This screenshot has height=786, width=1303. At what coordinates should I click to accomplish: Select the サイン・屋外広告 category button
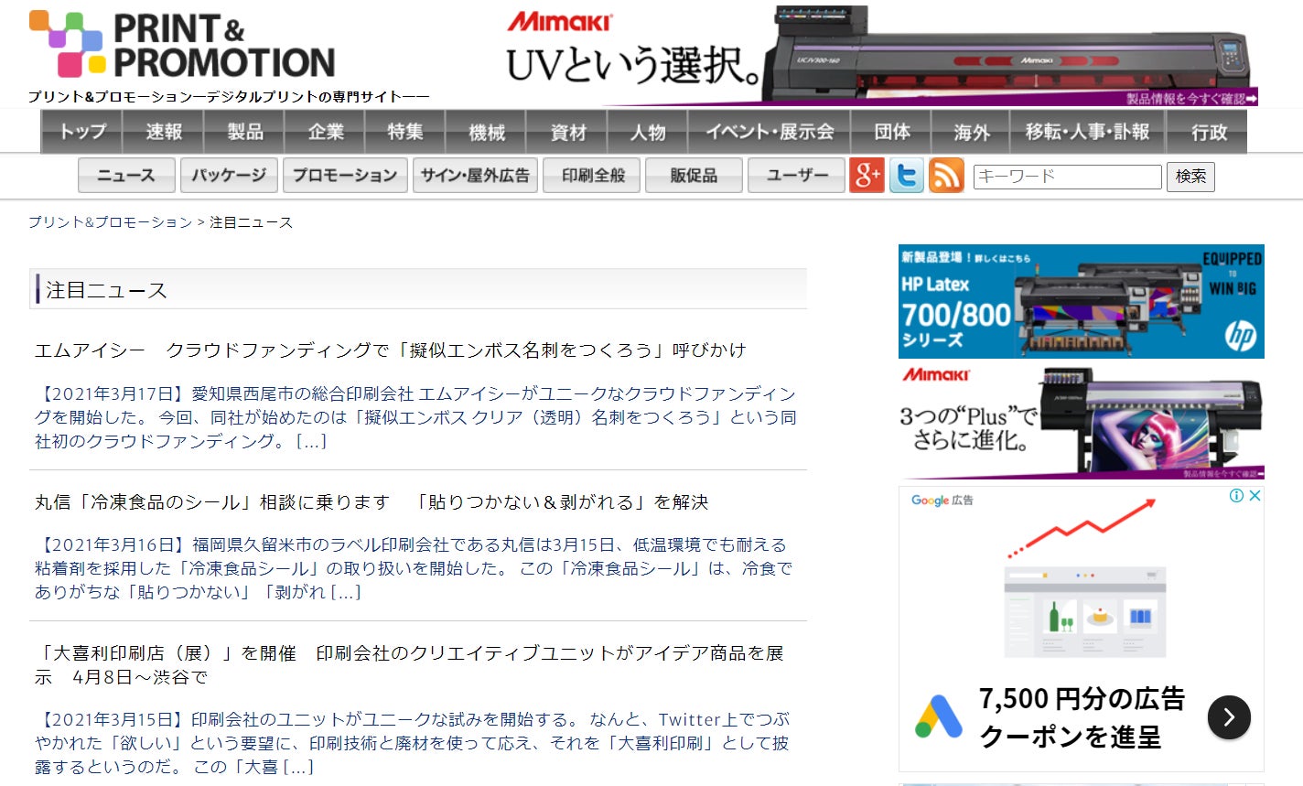tap(475, 175)
